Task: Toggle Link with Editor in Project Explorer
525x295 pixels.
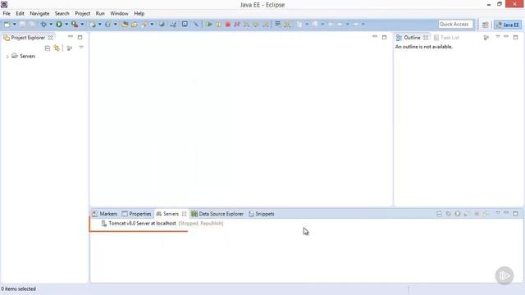Action: pyautogui.click(x=57, y=48)
